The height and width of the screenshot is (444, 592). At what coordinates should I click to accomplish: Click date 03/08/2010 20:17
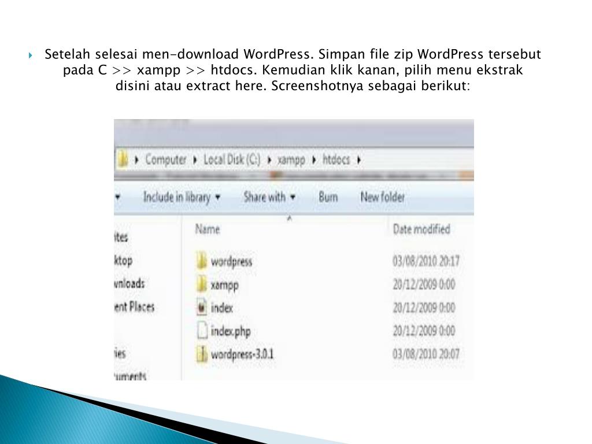(426, 261)
